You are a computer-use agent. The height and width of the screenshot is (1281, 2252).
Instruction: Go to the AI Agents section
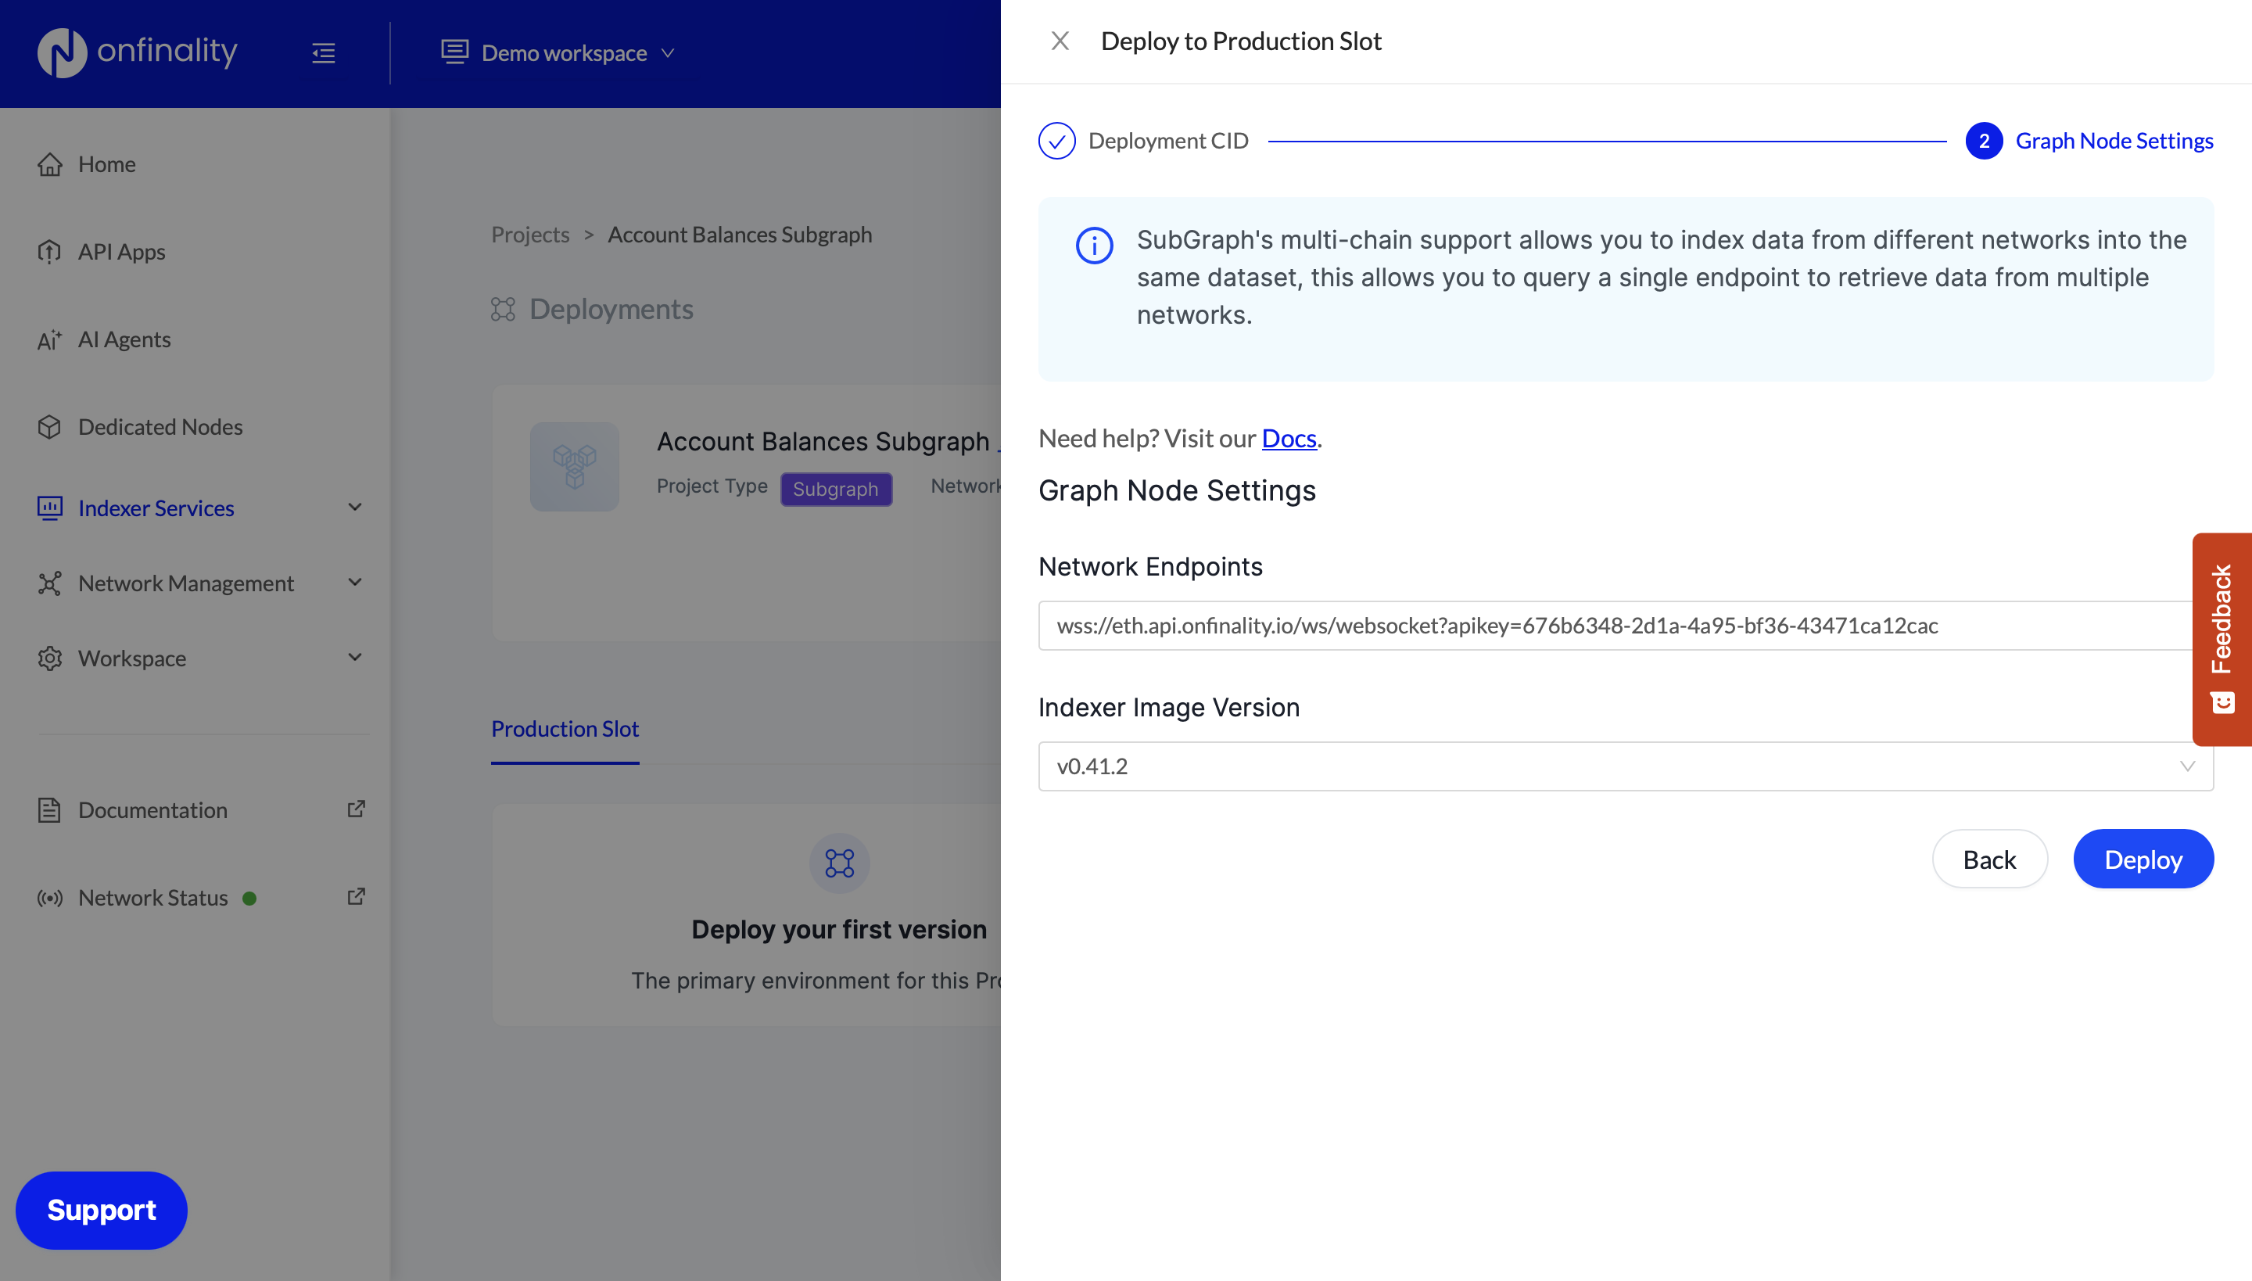(x=124, y=339)
